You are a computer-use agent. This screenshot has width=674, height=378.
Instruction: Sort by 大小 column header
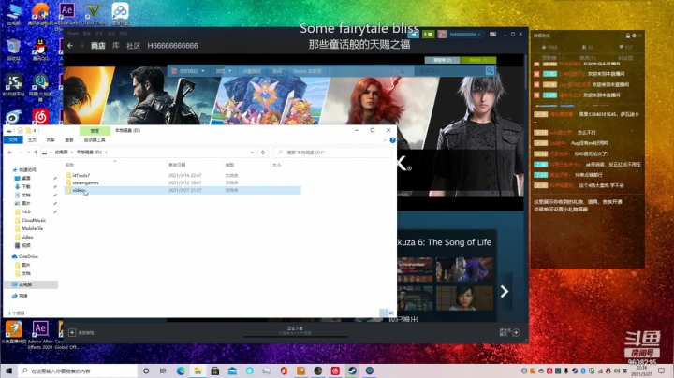(x=277, y=165)
